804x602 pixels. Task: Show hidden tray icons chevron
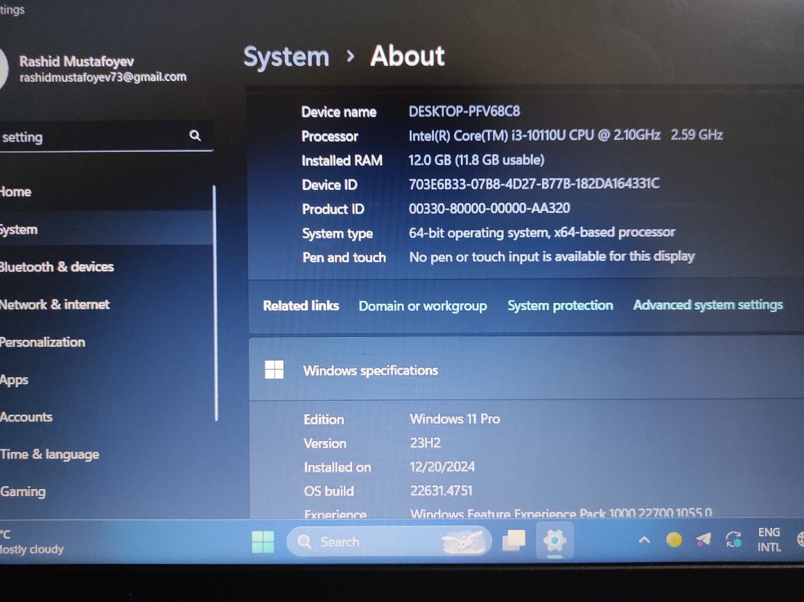645,540
